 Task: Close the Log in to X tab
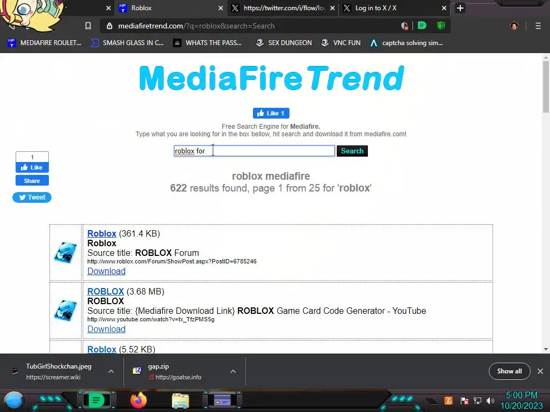click(x=444, y=8)
